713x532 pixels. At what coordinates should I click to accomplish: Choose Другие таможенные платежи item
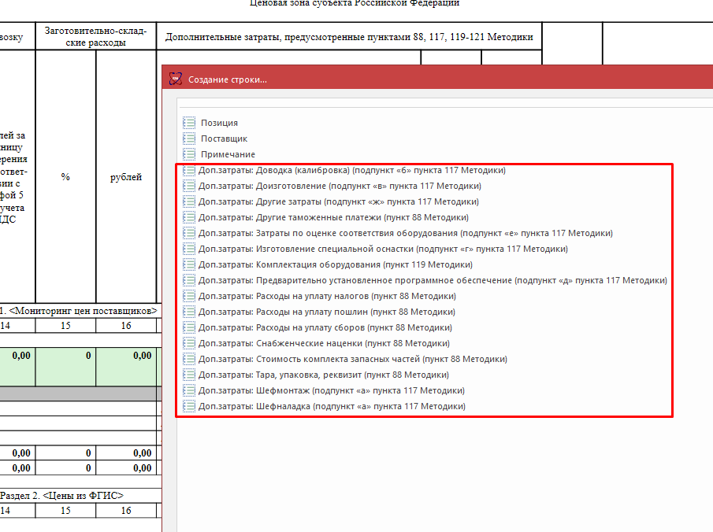coord(333,217)
